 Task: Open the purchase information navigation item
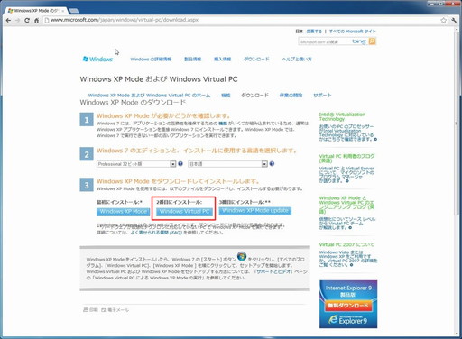coord(222,60)
